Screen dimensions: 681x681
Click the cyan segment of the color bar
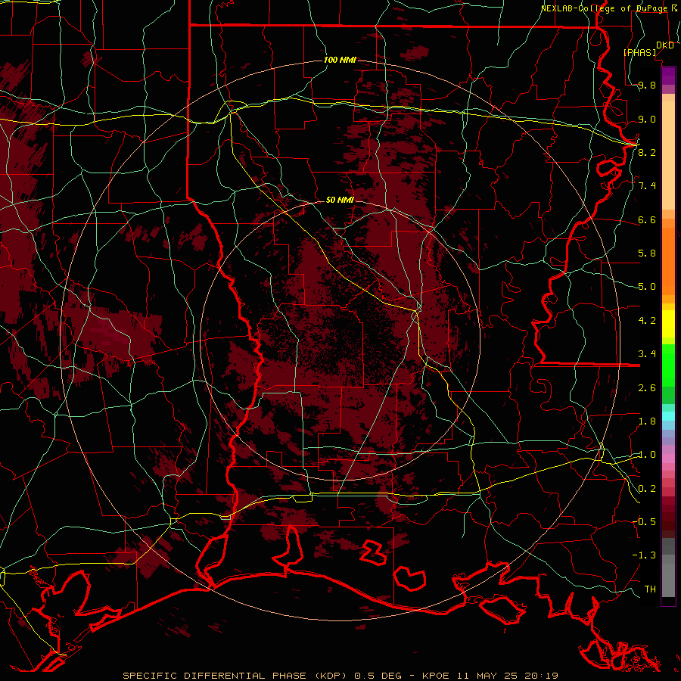click(x=668, y=416)
